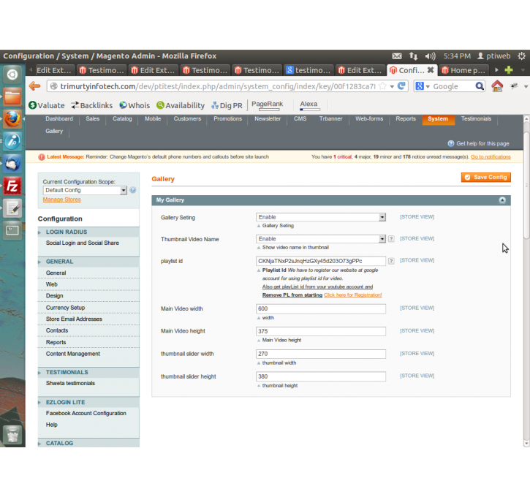This screenshot has height=497, width=530.
Task: Click the Save Config button
Action: pyautogui.click(x=485, y=177)
